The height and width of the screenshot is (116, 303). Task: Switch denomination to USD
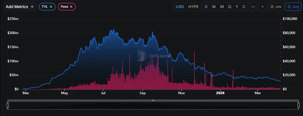[180, 7]
